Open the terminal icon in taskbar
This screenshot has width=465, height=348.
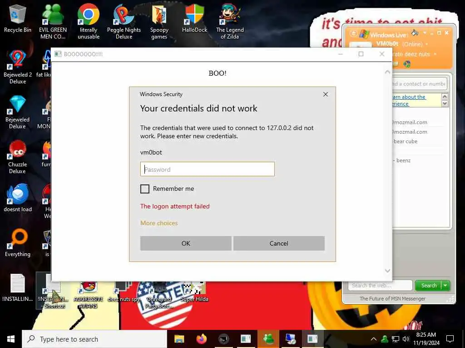pyautogui.click(x=223, y=339)
